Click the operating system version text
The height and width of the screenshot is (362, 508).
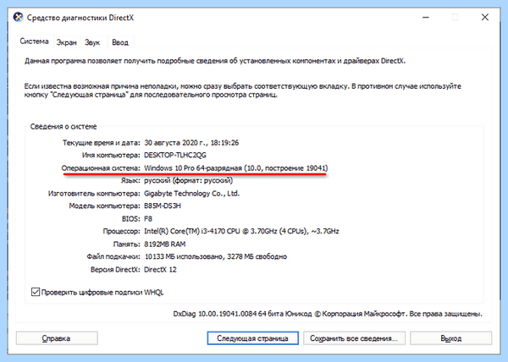(236, 168)
